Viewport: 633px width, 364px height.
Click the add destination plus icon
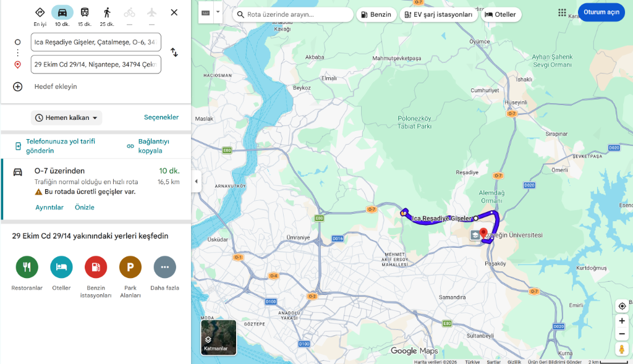[x=17, y=87]
